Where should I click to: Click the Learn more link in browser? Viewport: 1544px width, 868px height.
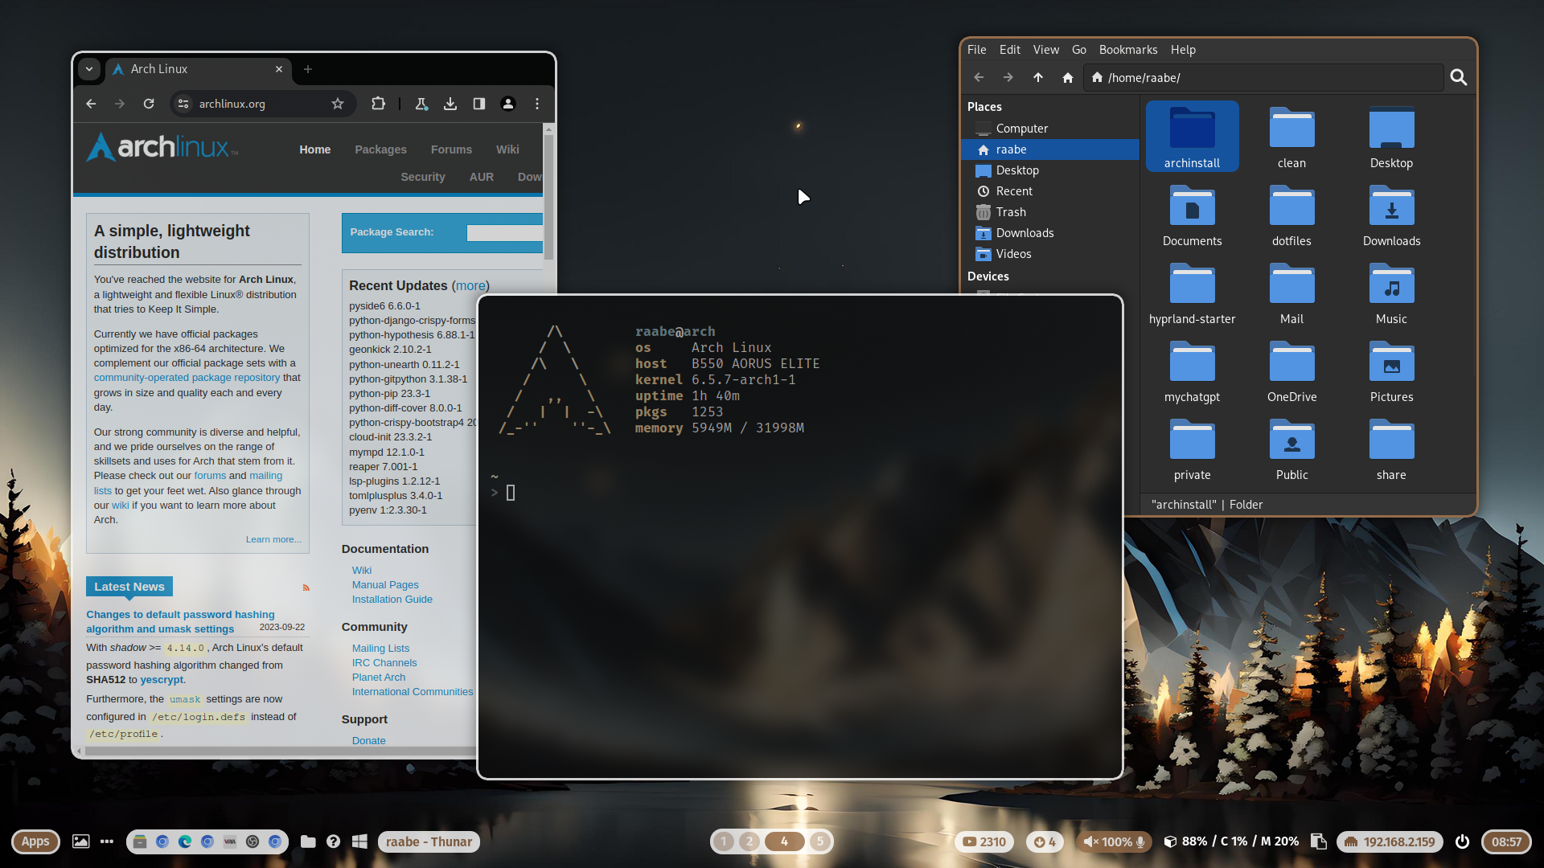[x=273, y=539]
